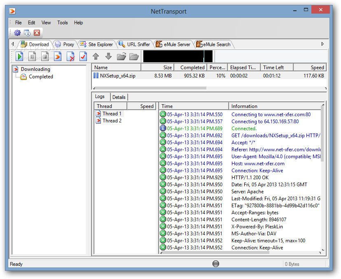Move task up with up arrow icon

point(96,56)
